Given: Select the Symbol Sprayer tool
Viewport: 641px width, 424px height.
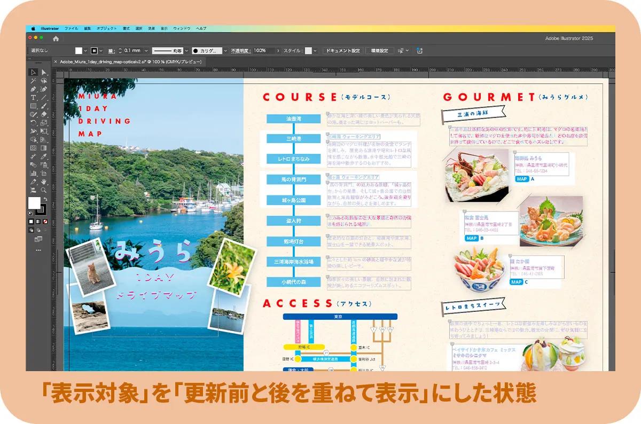Looking at the screenshot, I should pos(43,164).
